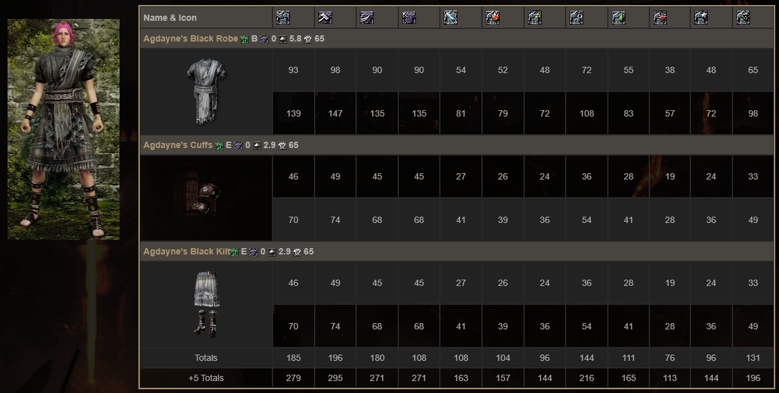Select the Thrust defense column icon
Screen dimensions: 779x393
tap(408, 18)
